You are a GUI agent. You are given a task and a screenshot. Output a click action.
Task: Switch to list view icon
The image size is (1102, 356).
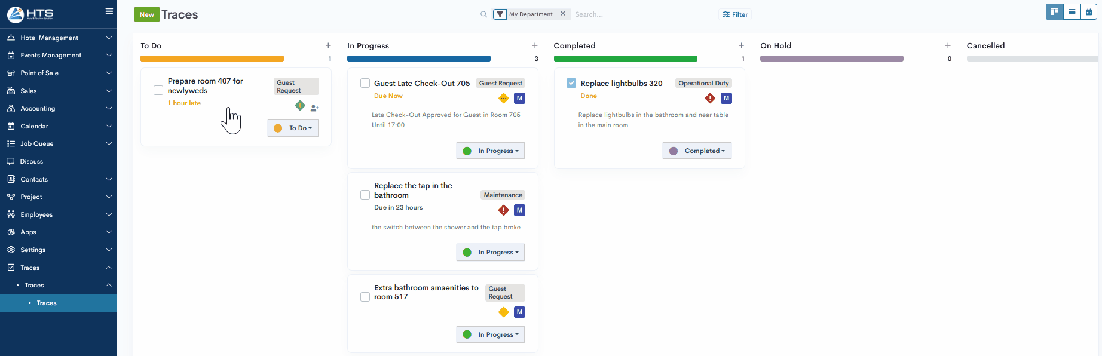tap(1072, 12)
